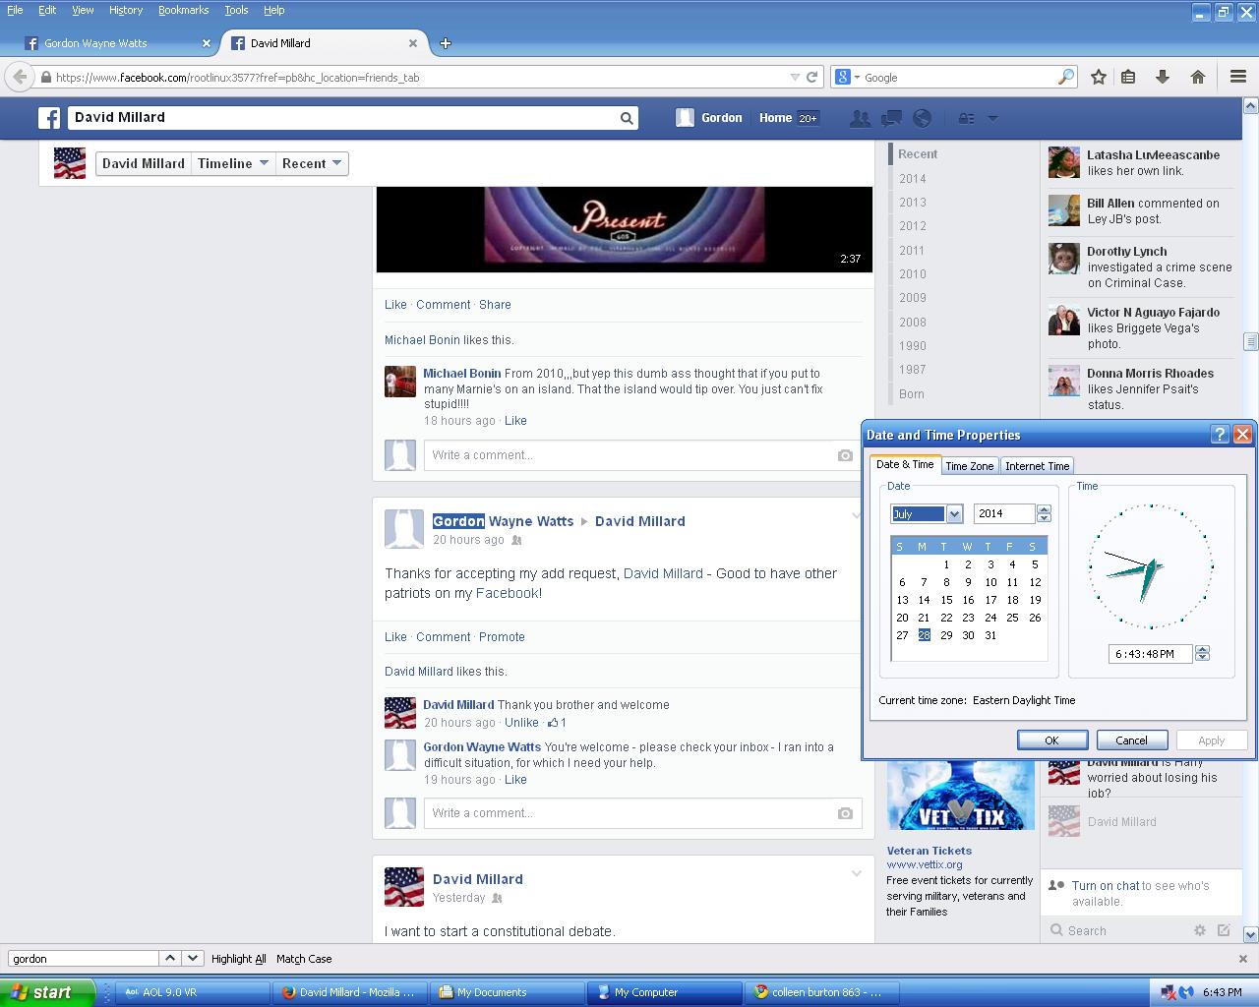Click the Promote link under Gordon's post
Image resolution: width=1259 pixels, height=1007 pixels.
click(x=502, y=637)
